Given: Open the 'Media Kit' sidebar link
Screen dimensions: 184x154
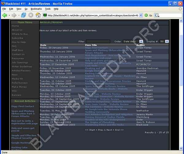Looking at the screenshot, I should click(17, 79).
